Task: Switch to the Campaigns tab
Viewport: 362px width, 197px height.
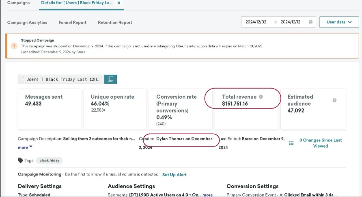Action: (x=19, y=3)
